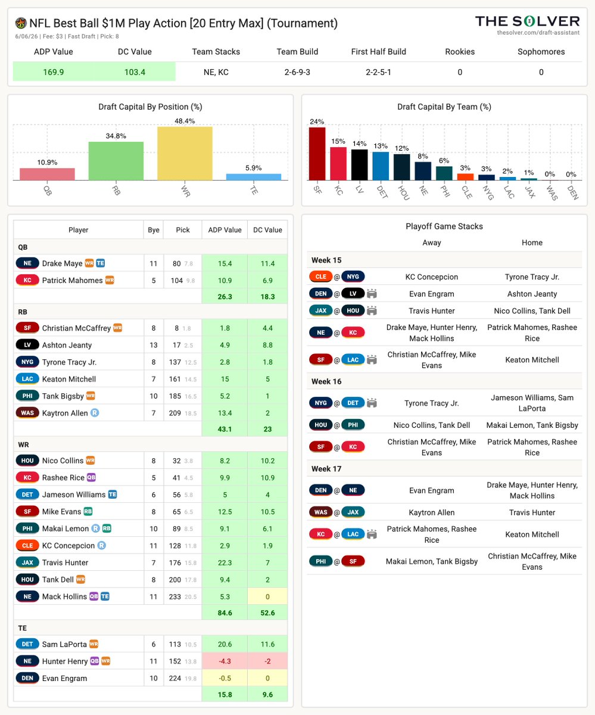Viewport: 595px width, 715px height.
Task: Click the dome icon on the KC @ LAC matchup
Action: coord(372,534)
